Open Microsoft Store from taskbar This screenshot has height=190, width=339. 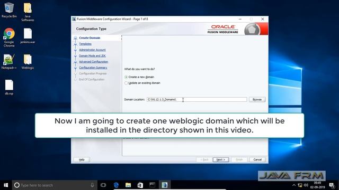(x=140, y=185)
